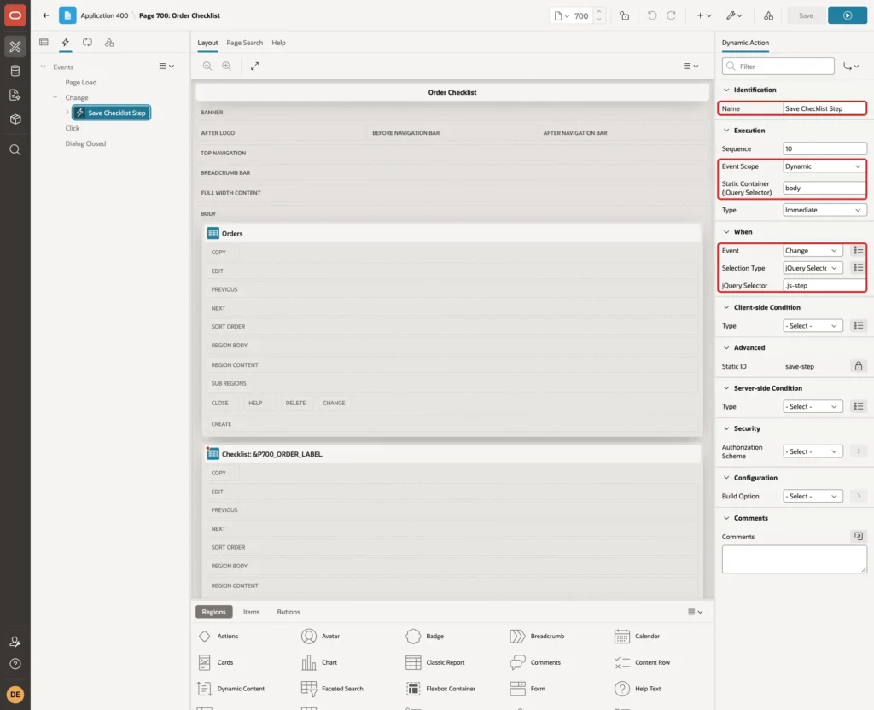Select the Dynamic Action property tab
The height and width of the screenshot is (710, 874).
[744, 43]
